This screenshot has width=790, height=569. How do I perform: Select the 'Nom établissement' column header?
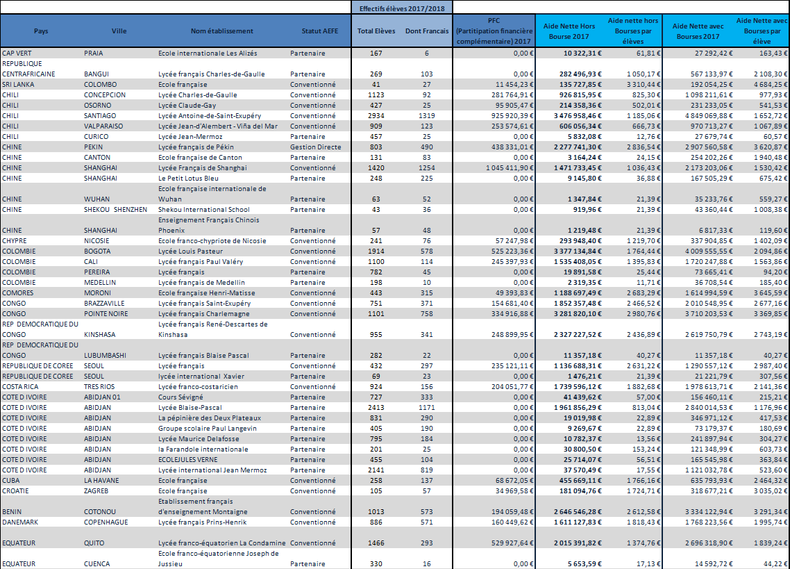[x=222, y=31]
